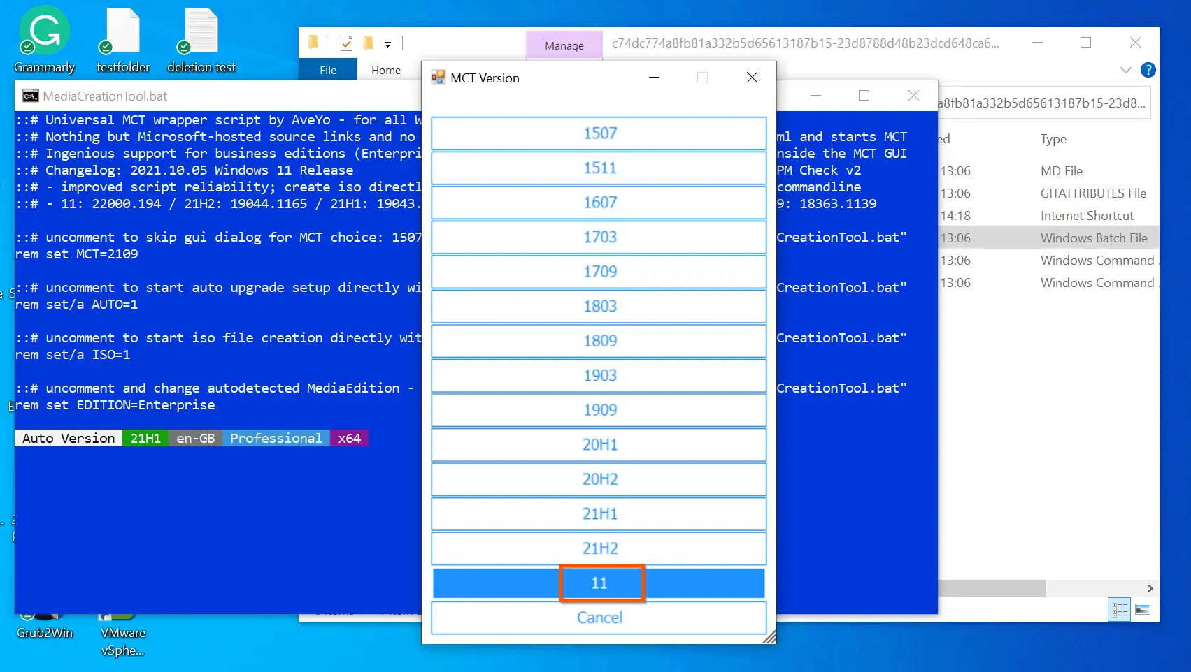Minimize the MCT Version dialog
Screen dimensions: 1191x672
655,78
